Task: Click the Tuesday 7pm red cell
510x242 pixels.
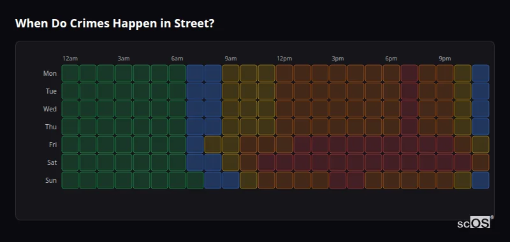Action: point(409,91)
